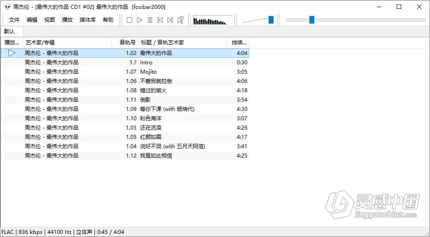Select the track 等你下课 (with 杨瑞代)
430x237 pixels.
(125, 109)
